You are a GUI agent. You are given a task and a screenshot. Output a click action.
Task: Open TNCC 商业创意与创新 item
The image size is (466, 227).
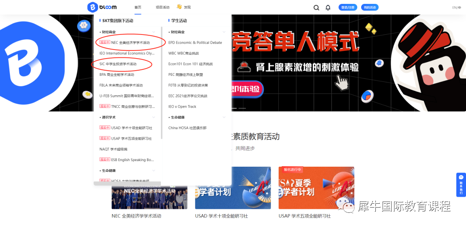pyautogui.click(x=127, y=106)
